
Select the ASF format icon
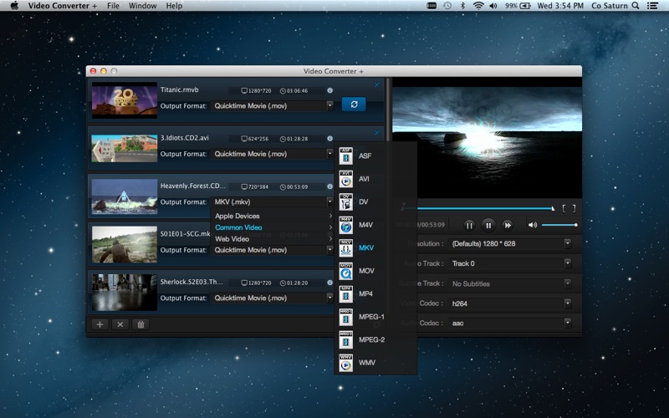[345, 156]
